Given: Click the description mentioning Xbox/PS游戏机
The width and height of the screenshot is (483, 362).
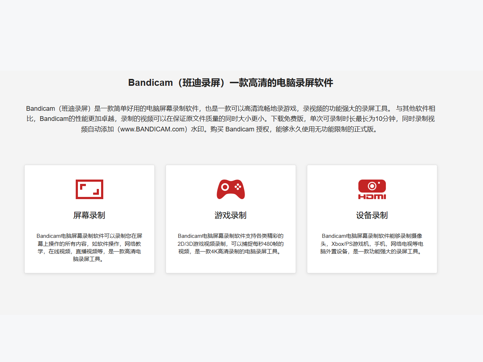Looking at the screenshot, I should (372, 244).
